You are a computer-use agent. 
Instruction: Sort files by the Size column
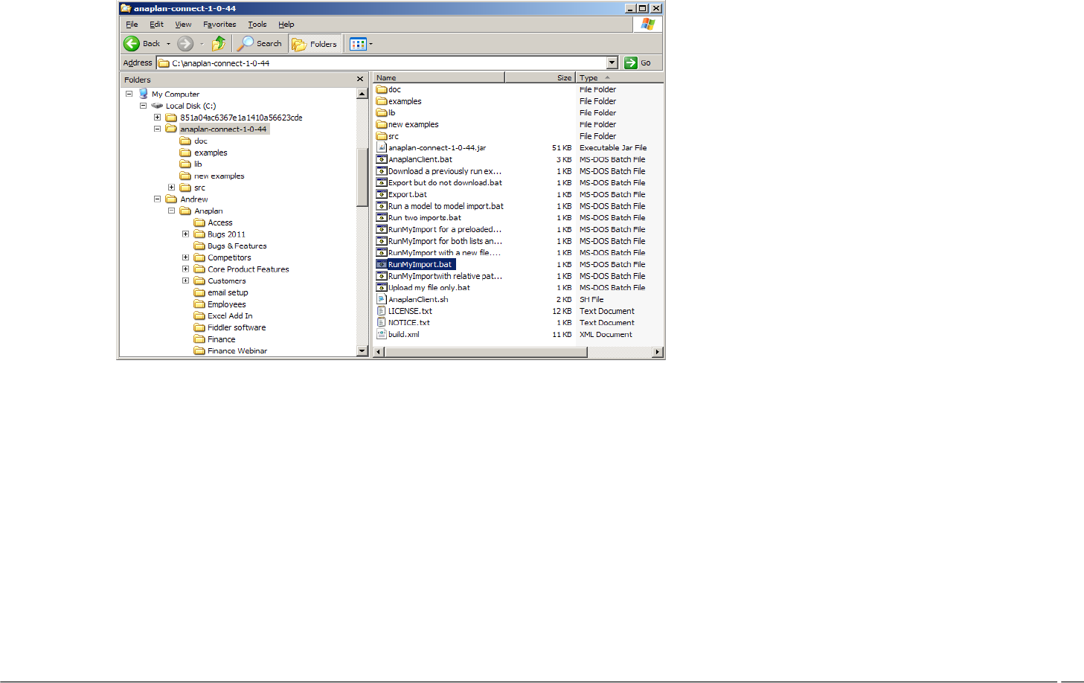tap(540, 77)
